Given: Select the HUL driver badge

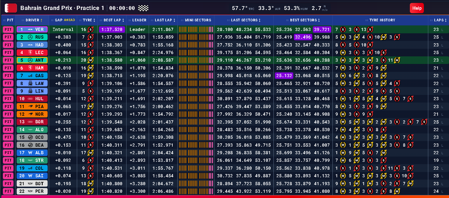Looking at the screenshot, I should click(x=32, y=99).
